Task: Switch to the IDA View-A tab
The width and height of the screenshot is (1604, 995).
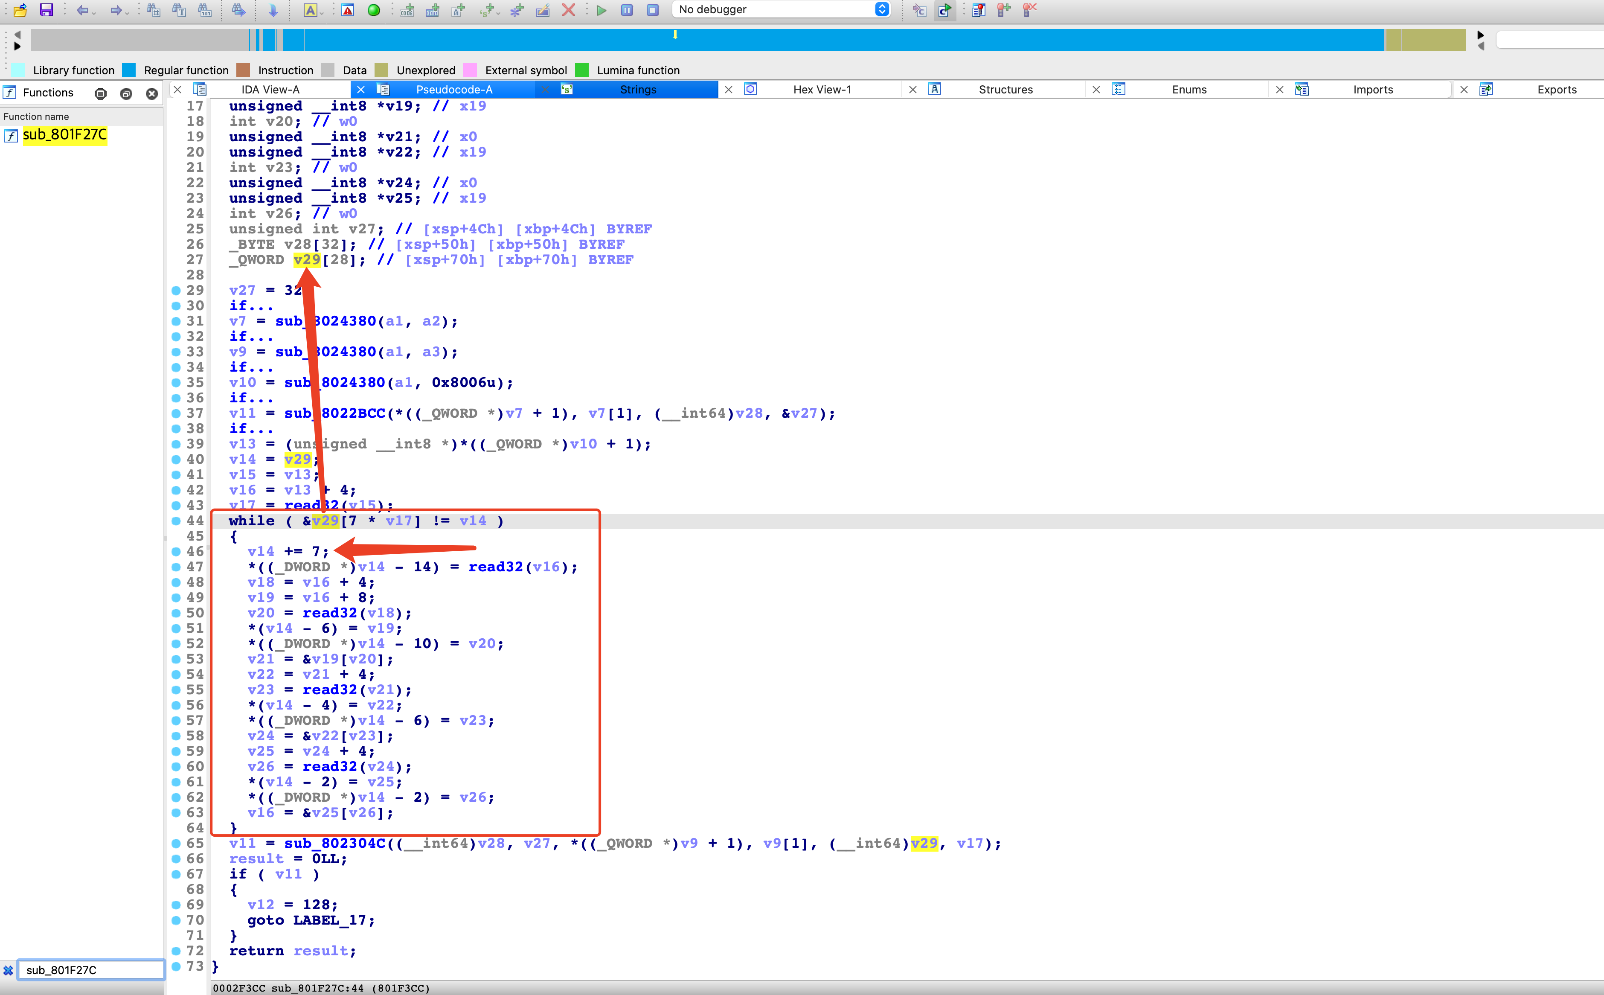Action: pos(270,90)
